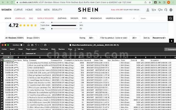176x110 pixels.
Task: Open the Excel file title dropdown chevron
Action: click(120, 45)
